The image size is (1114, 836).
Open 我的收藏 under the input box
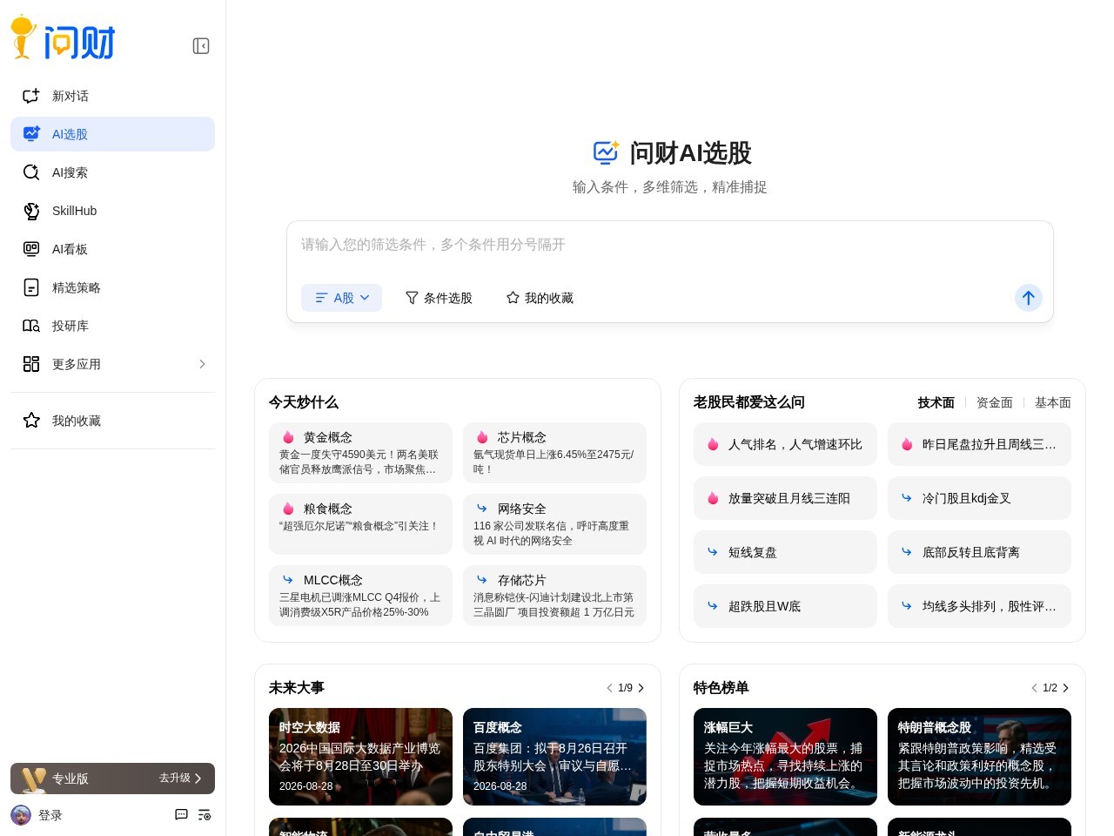point(540,298)
